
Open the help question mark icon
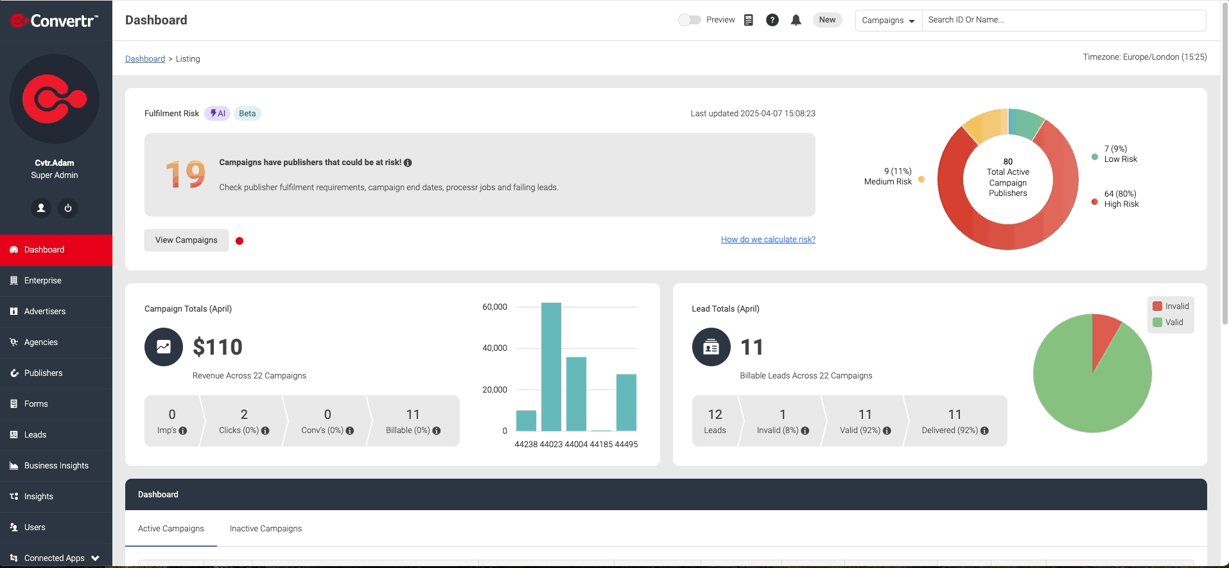point(772,20)
